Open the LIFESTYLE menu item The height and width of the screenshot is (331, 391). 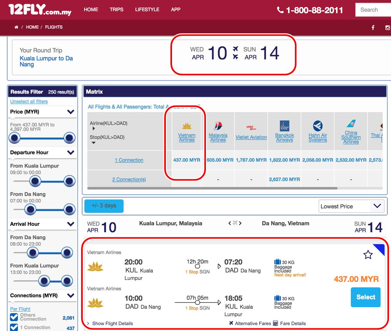pyautogui.click(x=147, y=9)
